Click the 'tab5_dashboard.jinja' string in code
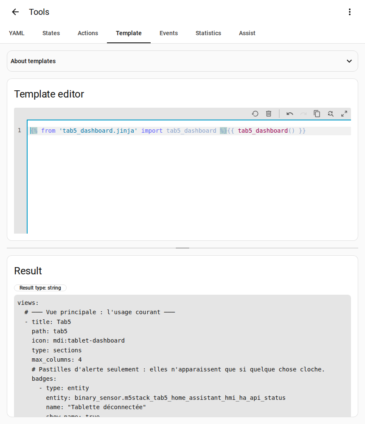The height and width of the screenshot is (424, 365). coord(98,131)
